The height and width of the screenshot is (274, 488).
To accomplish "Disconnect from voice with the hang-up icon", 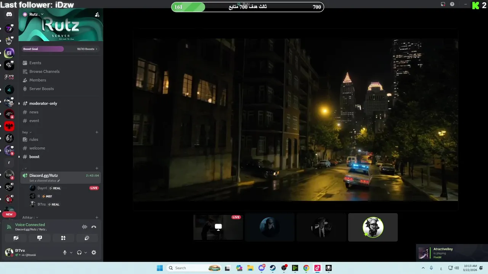I will click(x=94, y=227).
